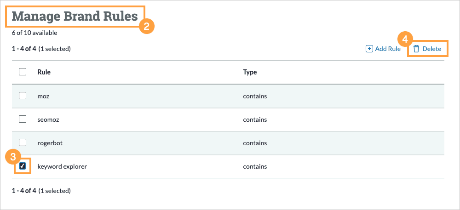Click the plus icon for Add Rule
The image size is (460, 210).
coord(369,49)
